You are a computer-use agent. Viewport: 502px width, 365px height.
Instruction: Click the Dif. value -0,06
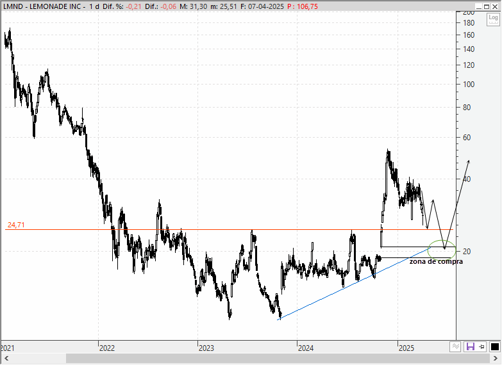[169, 6]
